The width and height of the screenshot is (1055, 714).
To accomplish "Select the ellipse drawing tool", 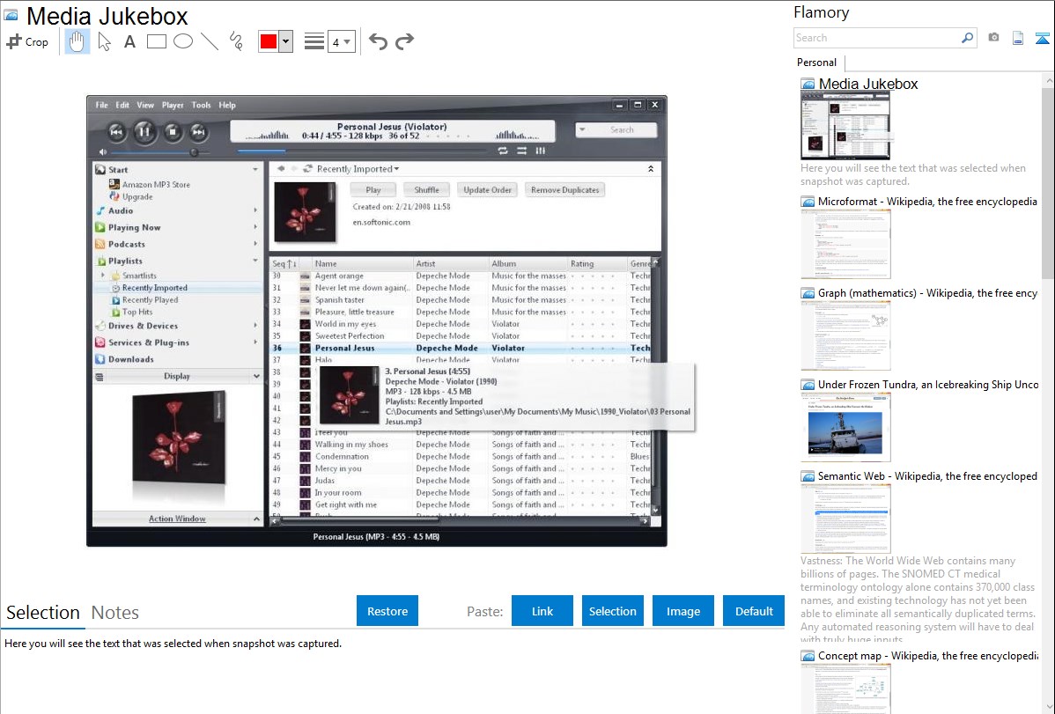I will coord(183,41).
